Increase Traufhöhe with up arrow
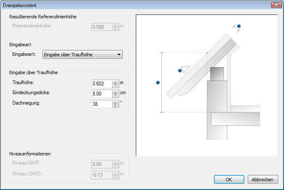The height and width of the screenshot is (190, 284). [115, 82]
